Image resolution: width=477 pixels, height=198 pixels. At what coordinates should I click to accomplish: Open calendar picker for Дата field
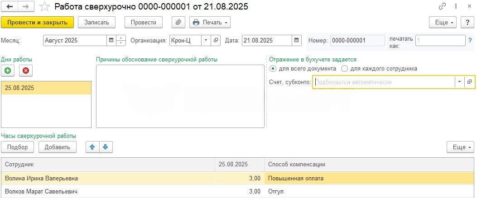tap(297, 40)
